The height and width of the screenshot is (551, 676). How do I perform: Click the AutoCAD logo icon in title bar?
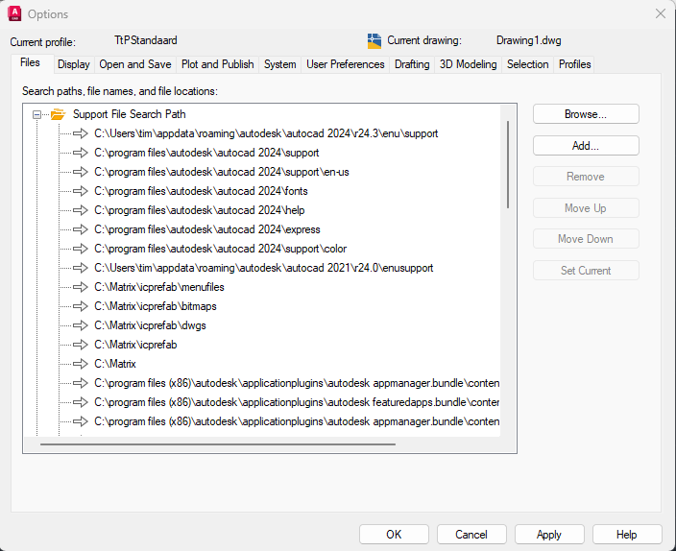pyautogui.click(x=14, y=13)
